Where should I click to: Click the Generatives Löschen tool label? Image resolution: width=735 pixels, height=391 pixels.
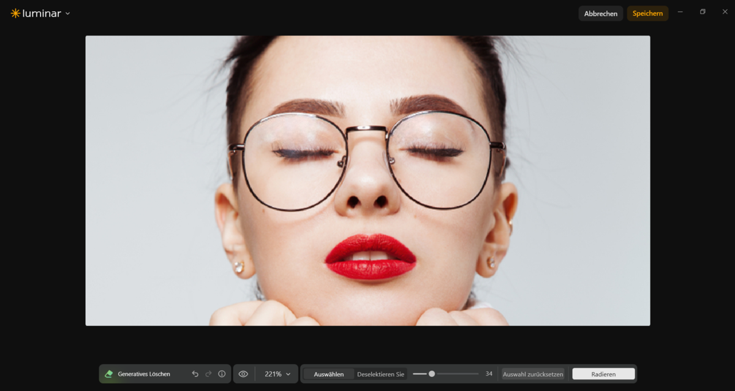click(x=144, y=374)
